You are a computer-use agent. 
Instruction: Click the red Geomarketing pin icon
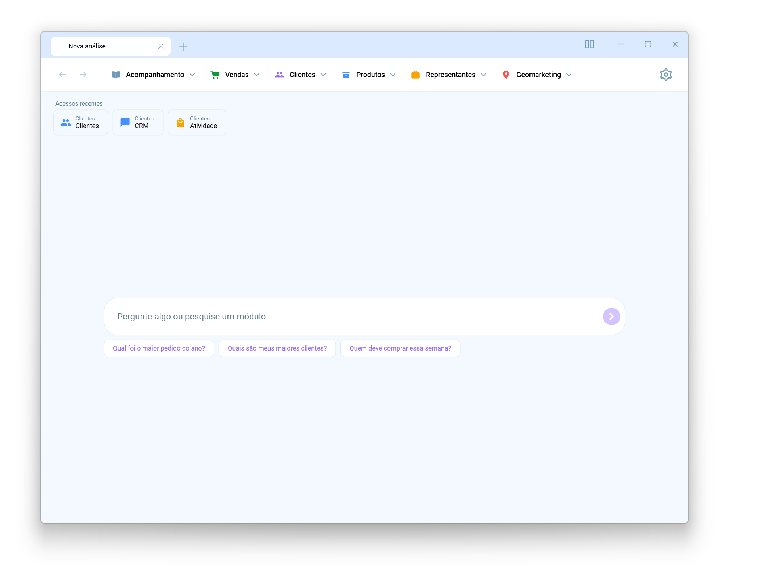point(506,75)
